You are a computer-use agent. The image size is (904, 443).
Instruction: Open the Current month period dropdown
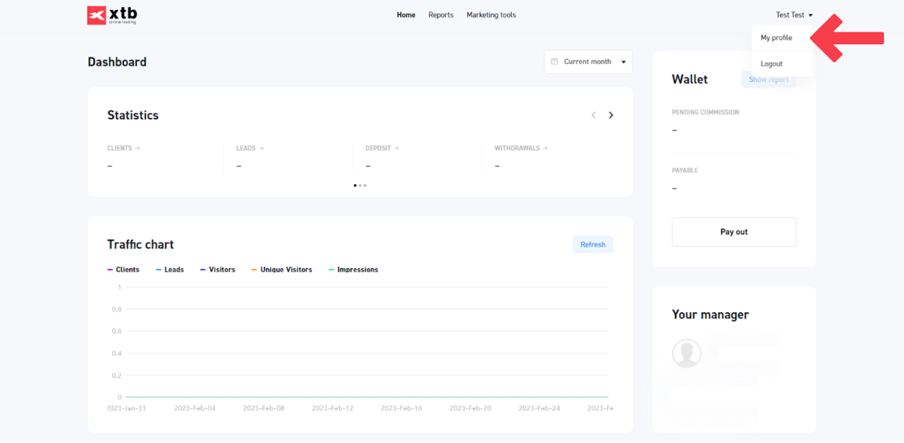point(588,62)
